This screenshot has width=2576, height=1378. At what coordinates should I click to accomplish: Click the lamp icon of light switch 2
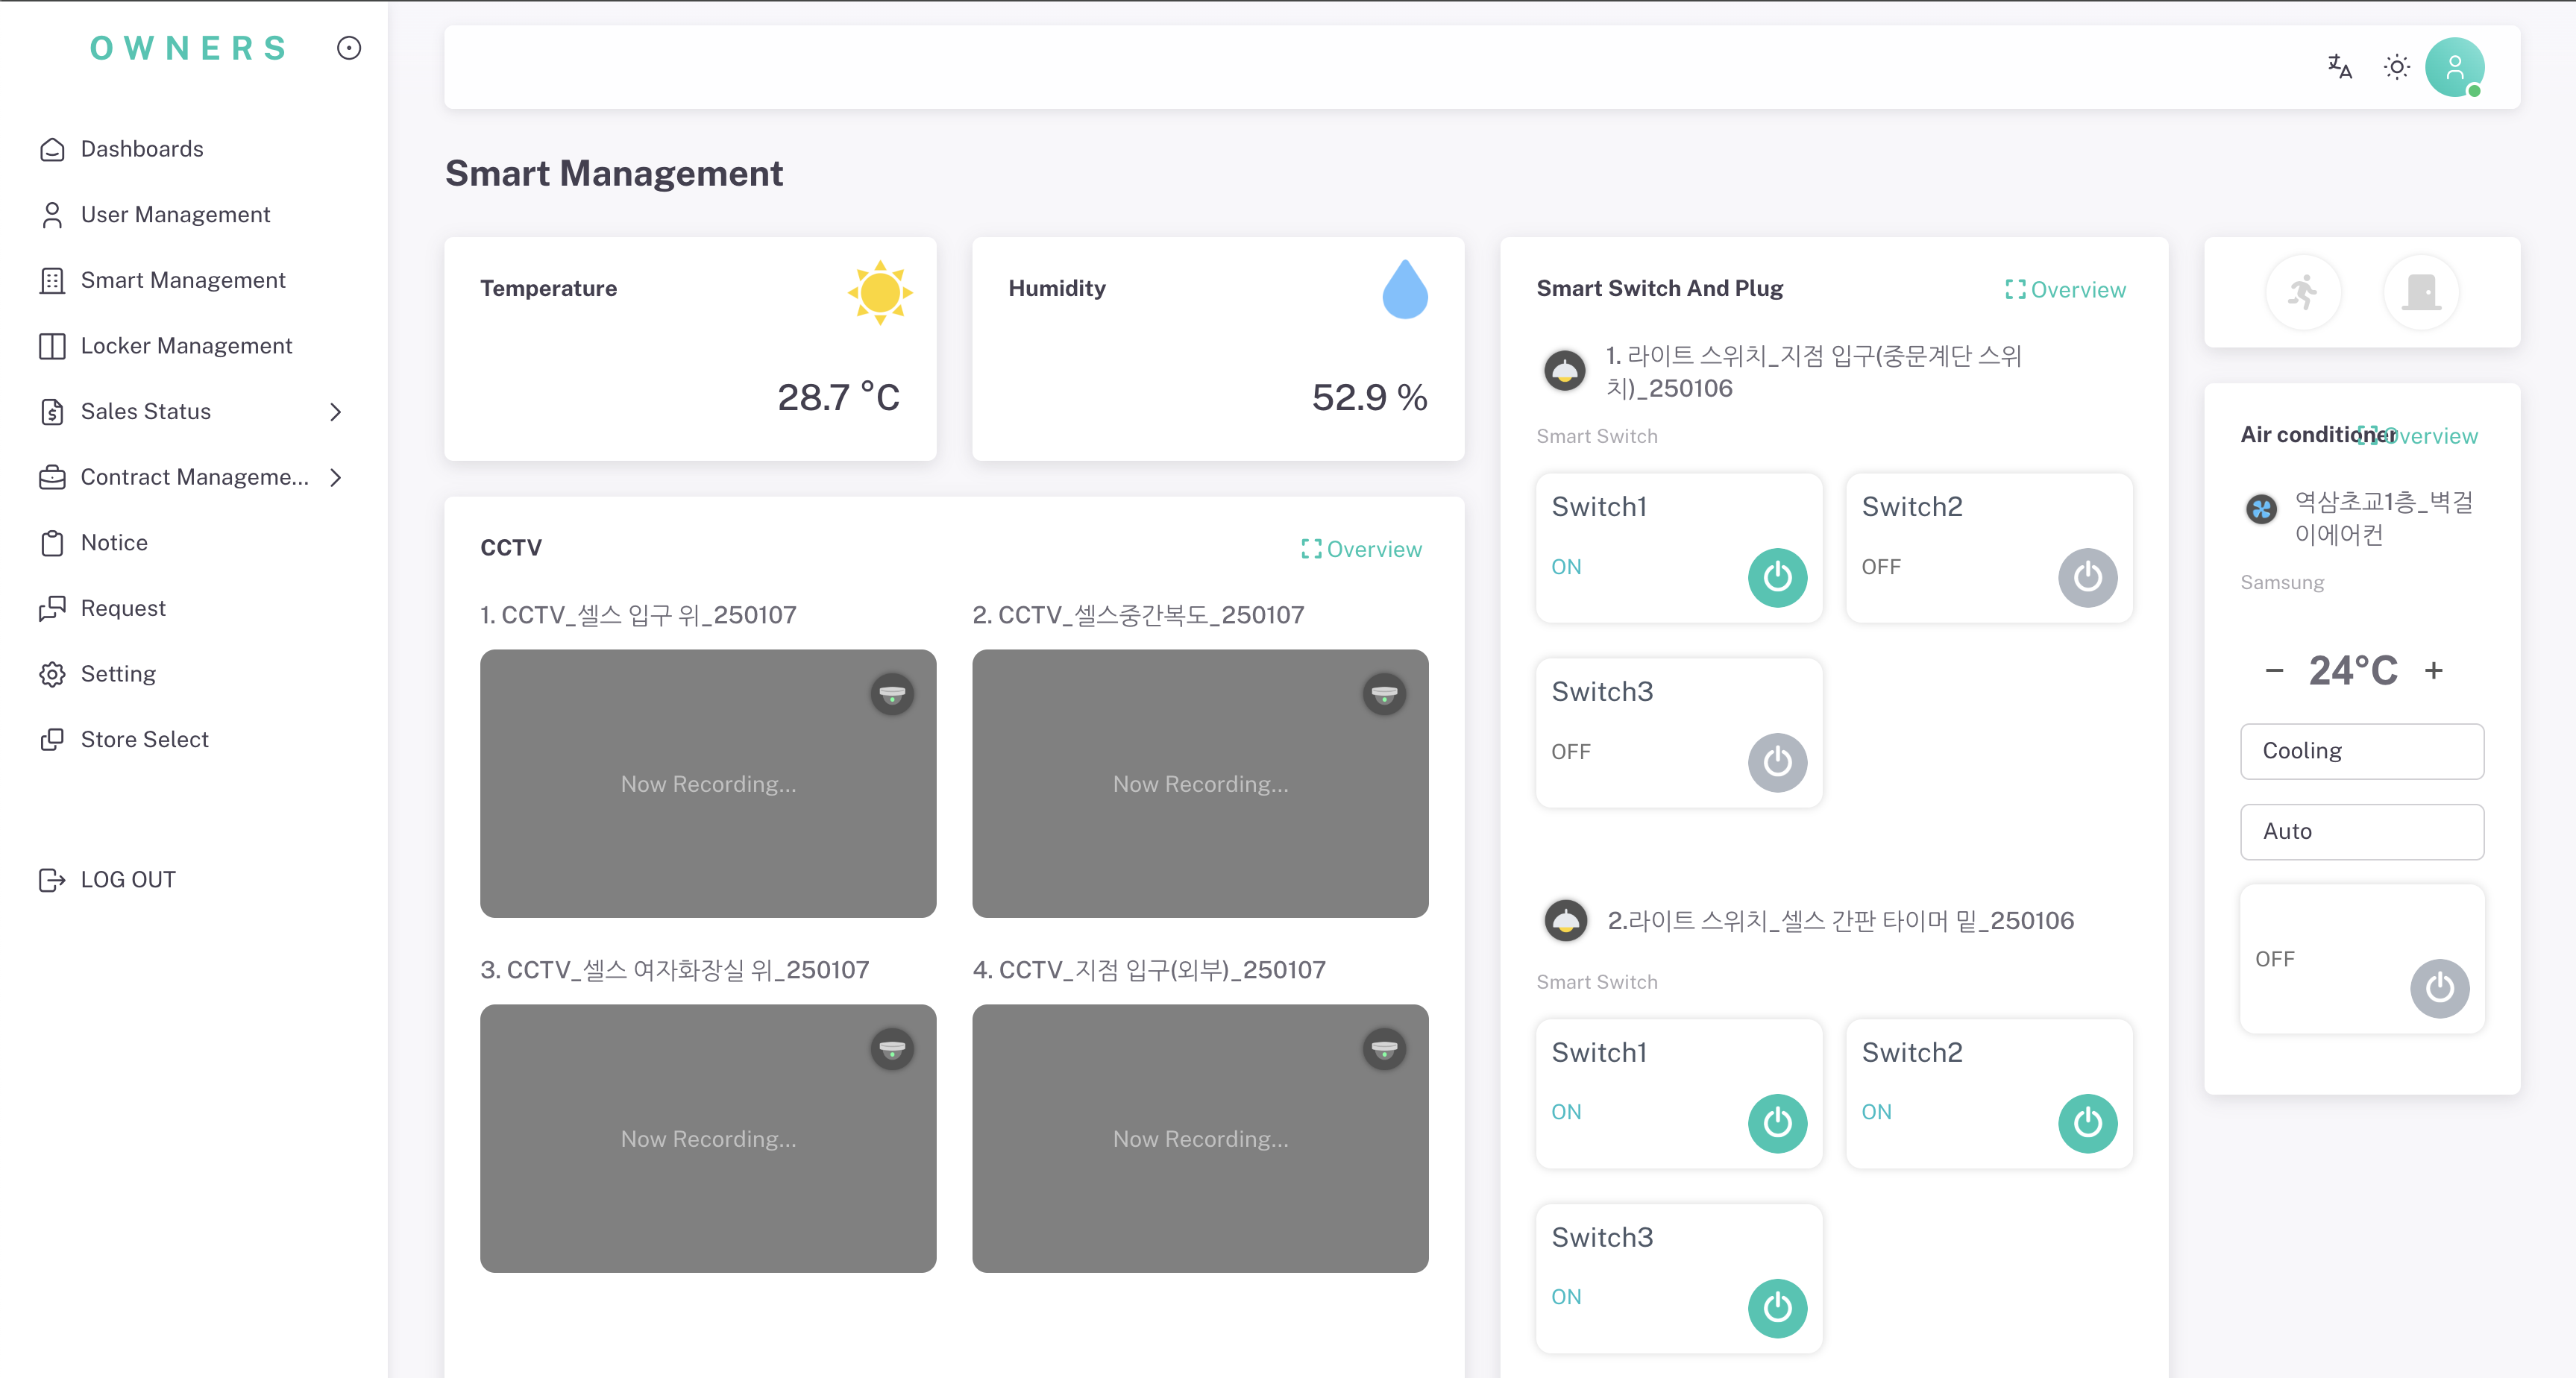1565,920
